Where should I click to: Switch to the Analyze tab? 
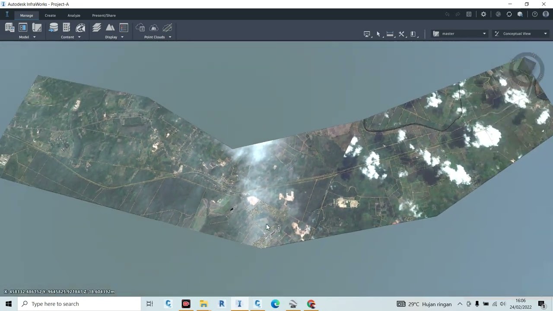pos(74,15)
